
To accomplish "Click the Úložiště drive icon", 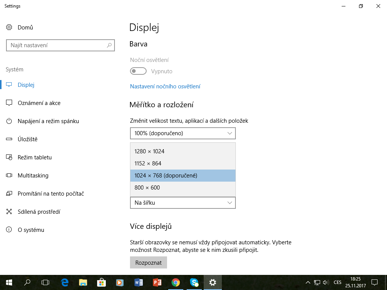I will (x=9, y=139).
